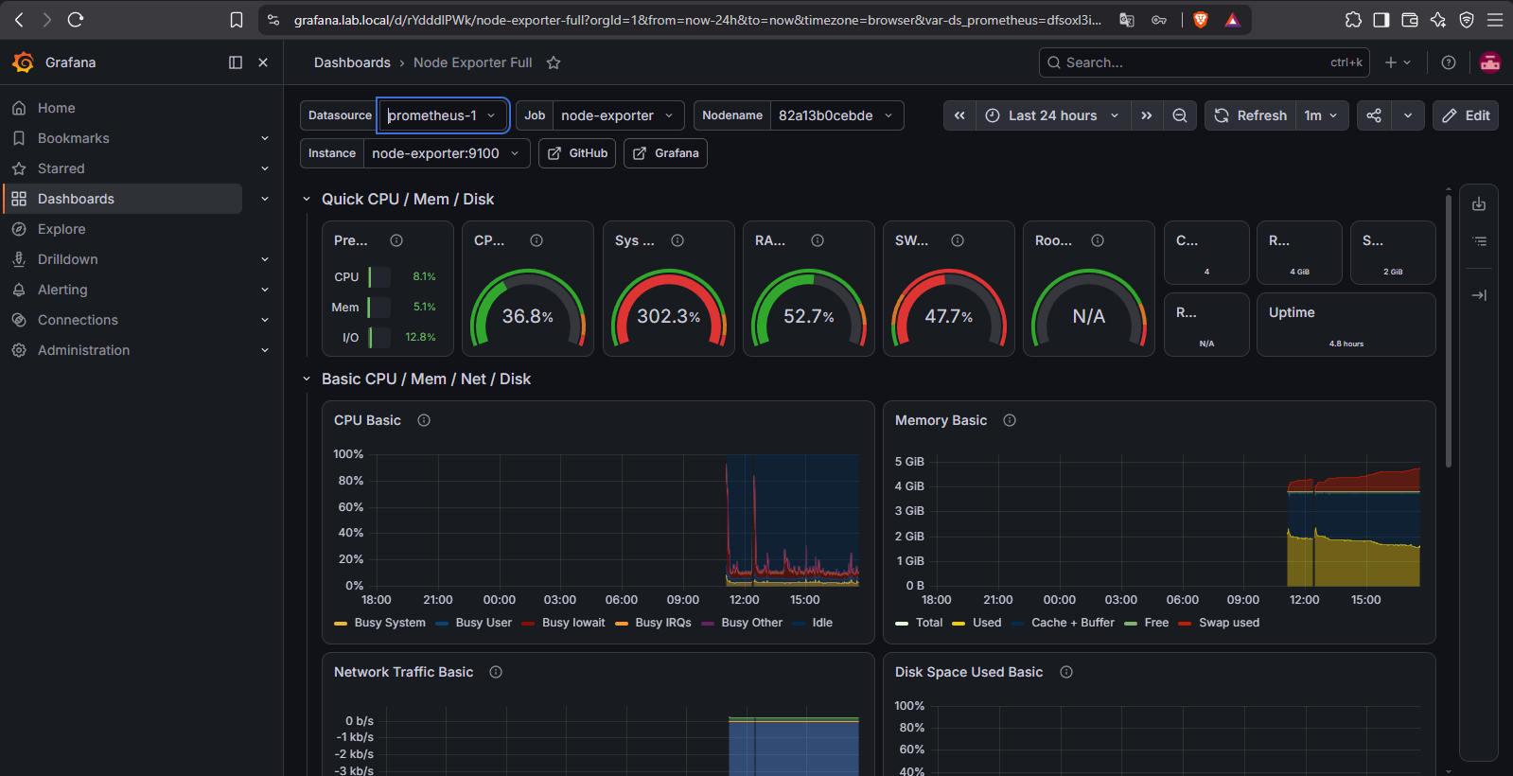Open the user profile avatar
Viewport: 1513px width, 776px height.
click(x=1489, y=62)
